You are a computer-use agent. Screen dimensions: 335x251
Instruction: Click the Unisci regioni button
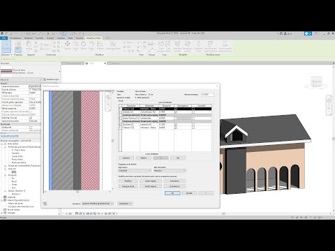[x=151, y=181]
